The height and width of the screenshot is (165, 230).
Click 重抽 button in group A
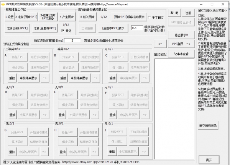click(x=12, y=78)
